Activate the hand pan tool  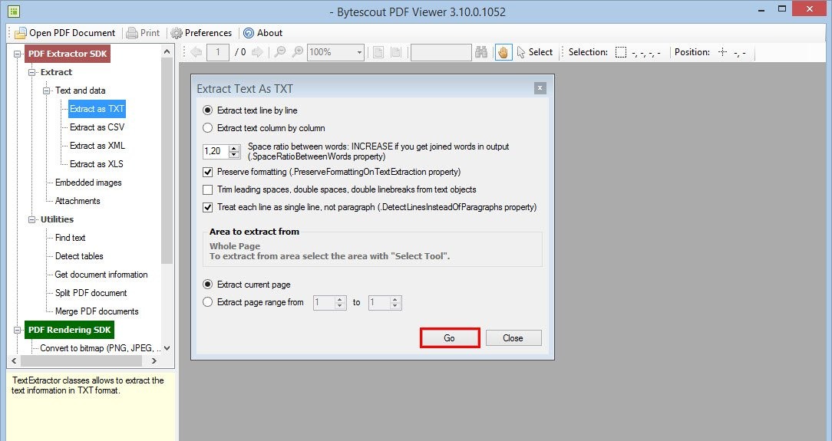coord(503,52)
